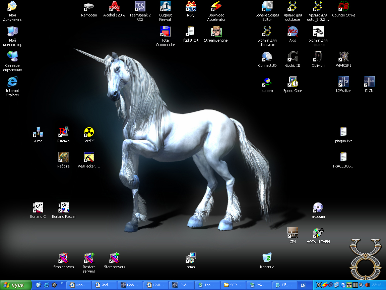Select the pinguo.txt file icon
Image resolution: width=386 pixels, height=290 pixels.
coord(343,132)
